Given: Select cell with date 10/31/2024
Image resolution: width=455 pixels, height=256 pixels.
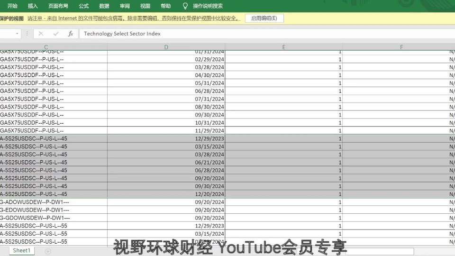Looking at the screenshot, I should pyautogui.click(x=166, y=123).
